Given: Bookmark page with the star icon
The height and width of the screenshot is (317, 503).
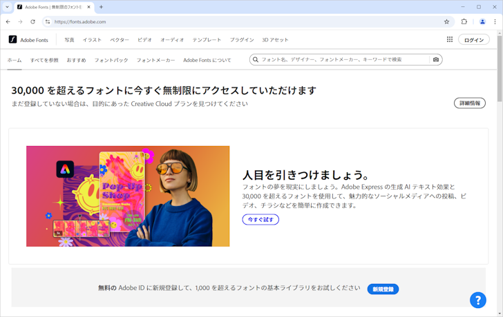Looking at the screenshot, I should (x=446, y=22).
